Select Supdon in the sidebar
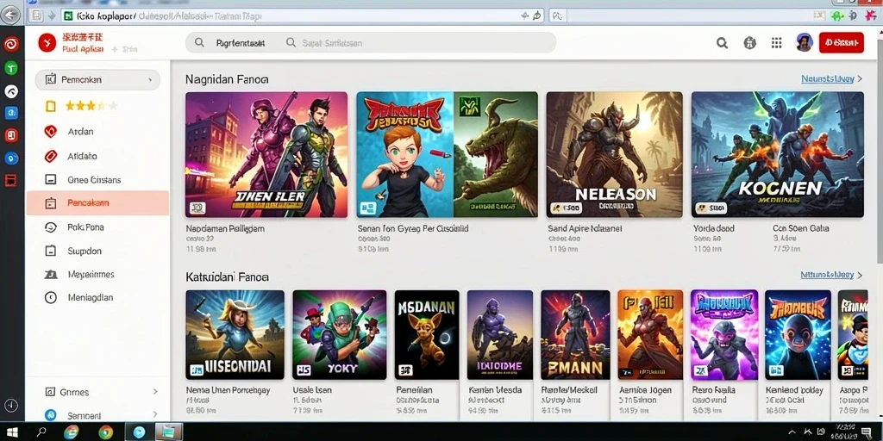This screenshot has height=441, width=883. pos(85,251)
